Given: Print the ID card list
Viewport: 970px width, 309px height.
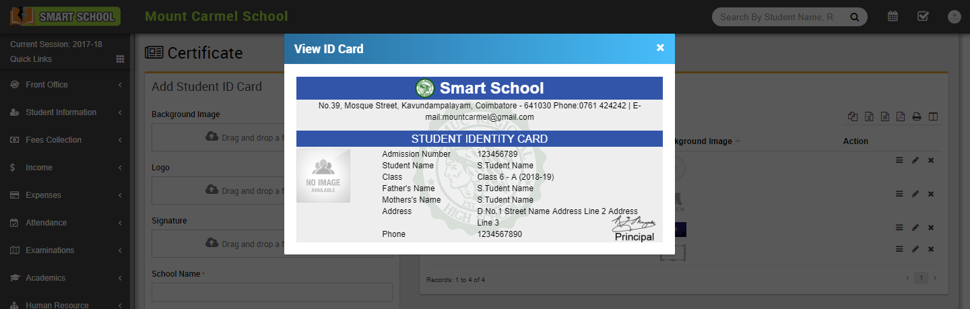Looking at the screenshot, I should 917,116.
